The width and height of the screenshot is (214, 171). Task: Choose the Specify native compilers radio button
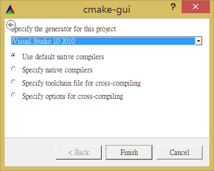[x=14, y=69]
